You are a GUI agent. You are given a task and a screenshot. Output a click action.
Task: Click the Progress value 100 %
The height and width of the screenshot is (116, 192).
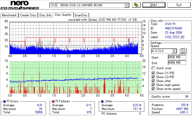185,105
